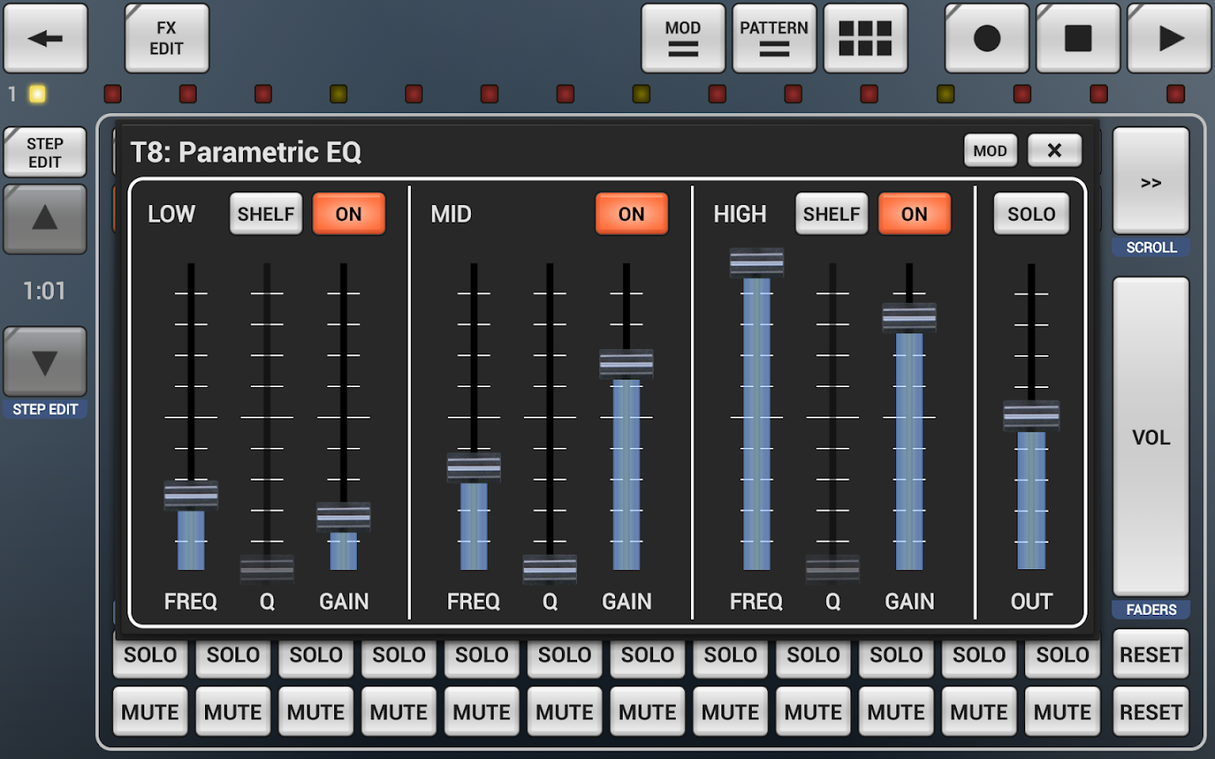This screenshot has width=1215, height=759.
Task: Click the back arrow navigation icon
Action: pyautogui.click(x=46, y=38)
